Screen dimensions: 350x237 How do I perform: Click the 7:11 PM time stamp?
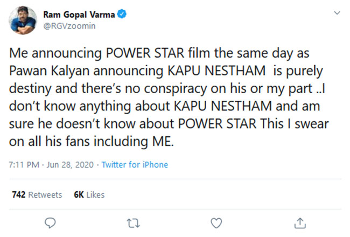(x=24, y=164)
